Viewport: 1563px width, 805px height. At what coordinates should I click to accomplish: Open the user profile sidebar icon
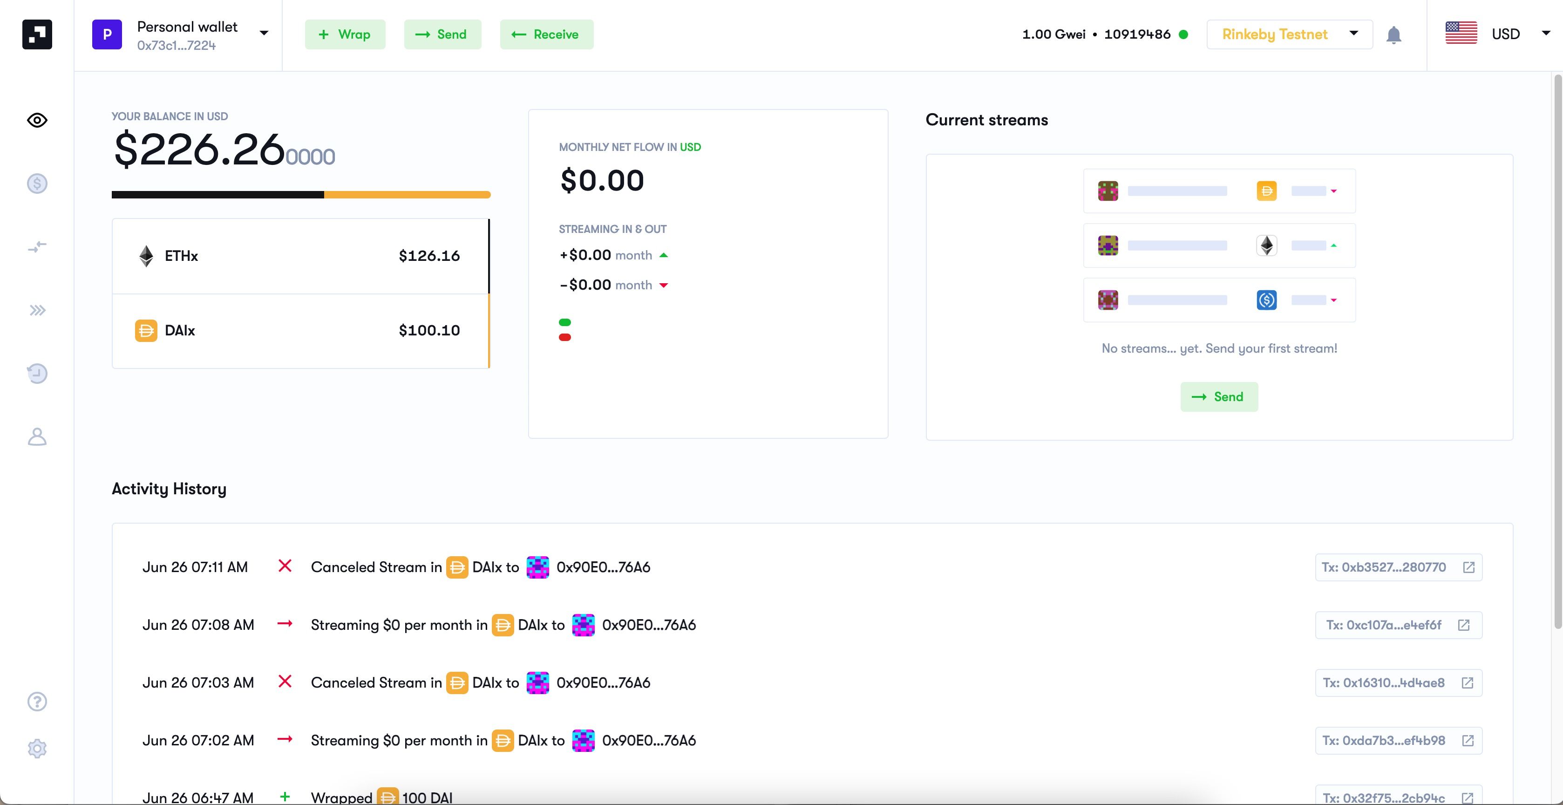[x=37, y=437]
